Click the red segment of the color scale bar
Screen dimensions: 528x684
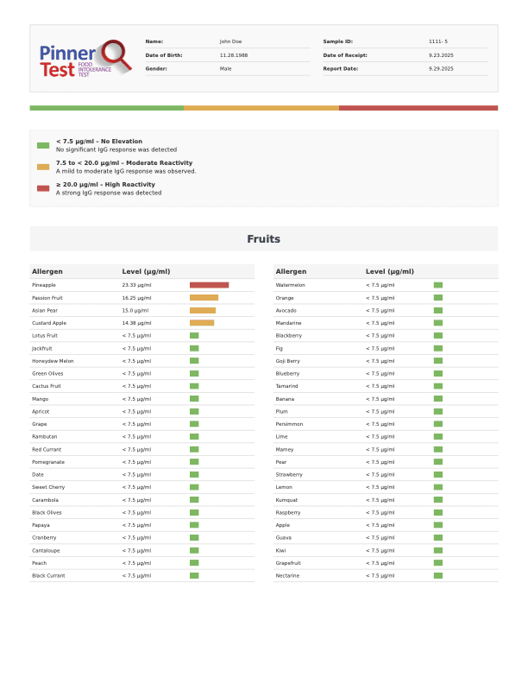point(418,108)
